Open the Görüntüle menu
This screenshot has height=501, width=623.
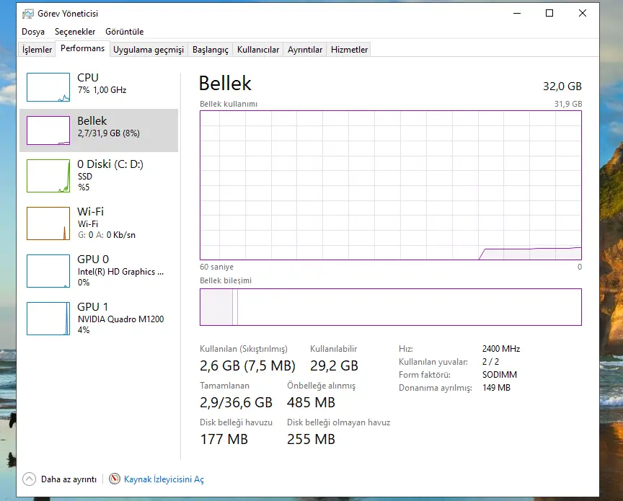pos(124,32)
